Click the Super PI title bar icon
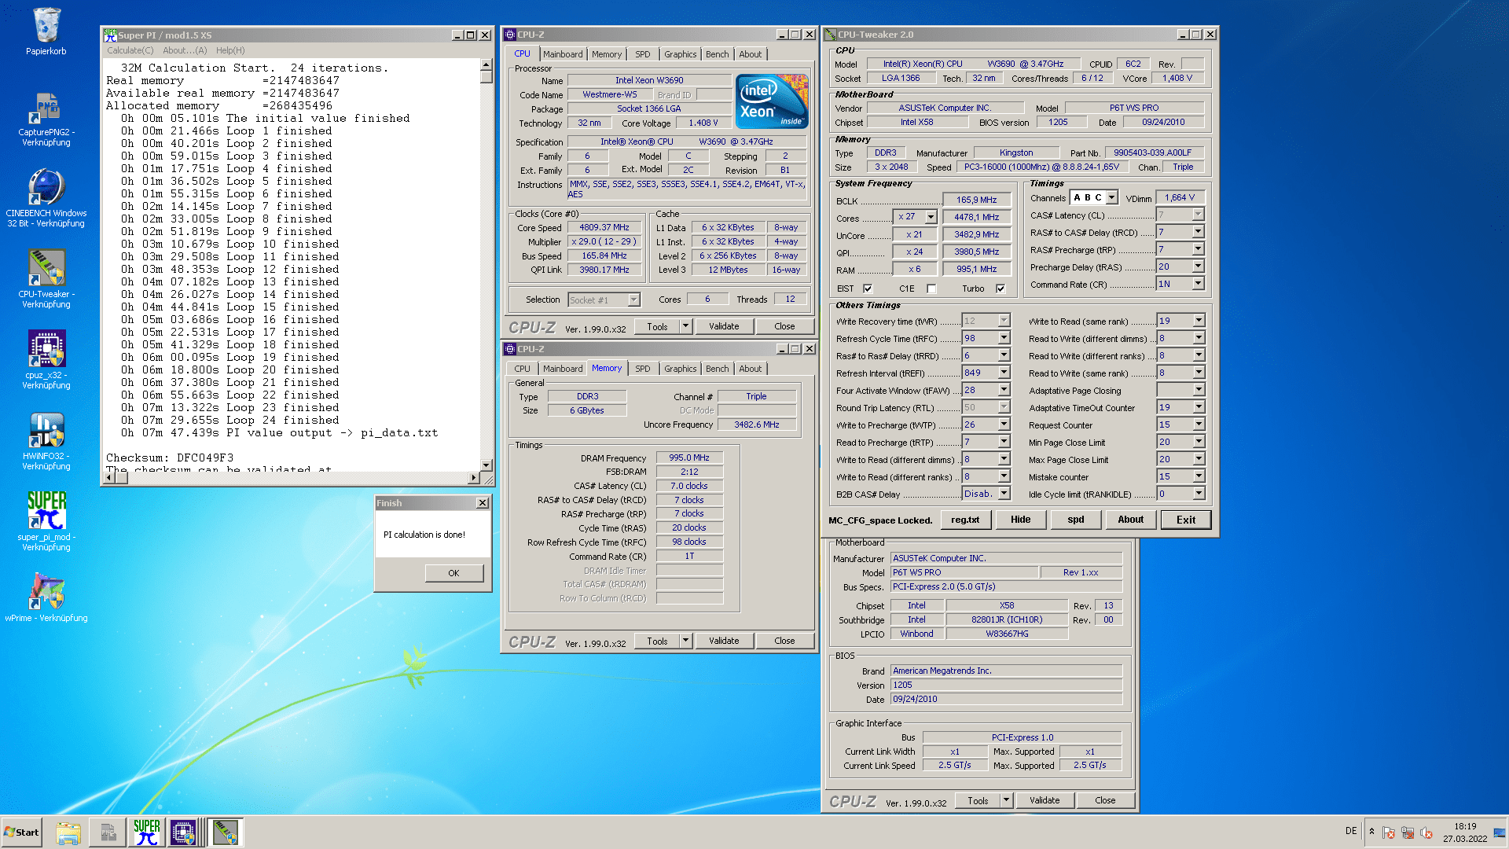Image resolution: width=1509 pixels, height=849 pixels. [110, 35]
